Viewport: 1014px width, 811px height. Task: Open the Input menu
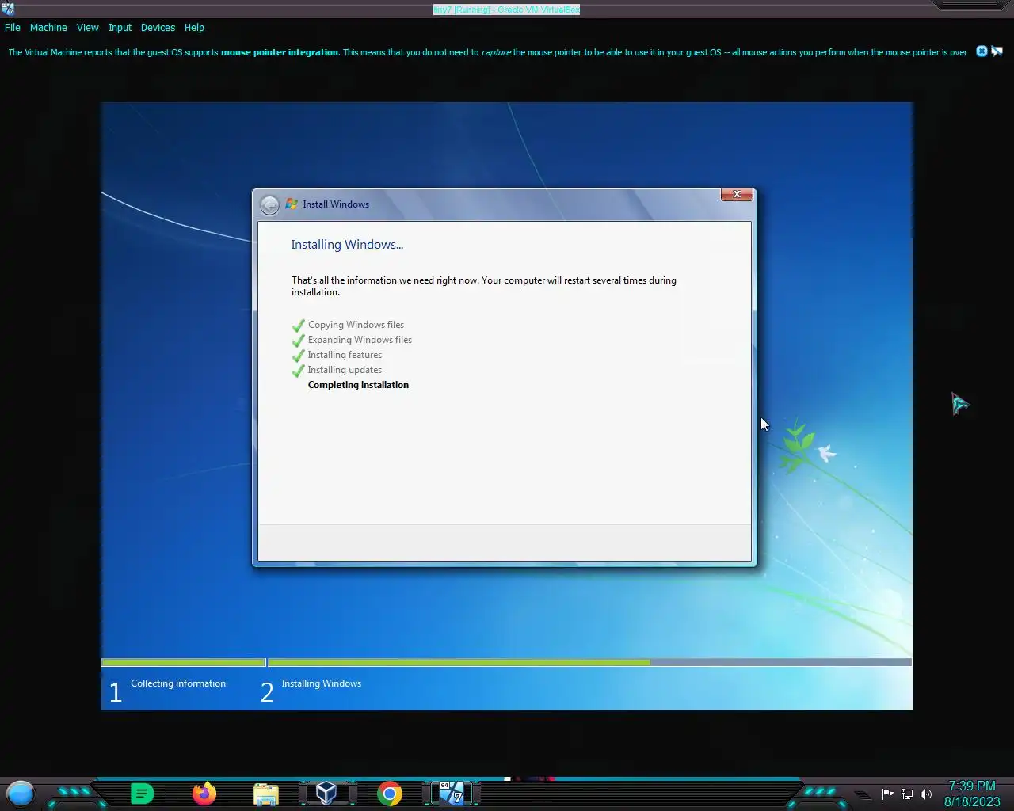120,27
